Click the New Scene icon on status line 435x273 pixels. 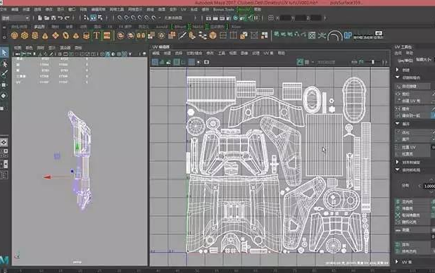(x=40, y=18)
